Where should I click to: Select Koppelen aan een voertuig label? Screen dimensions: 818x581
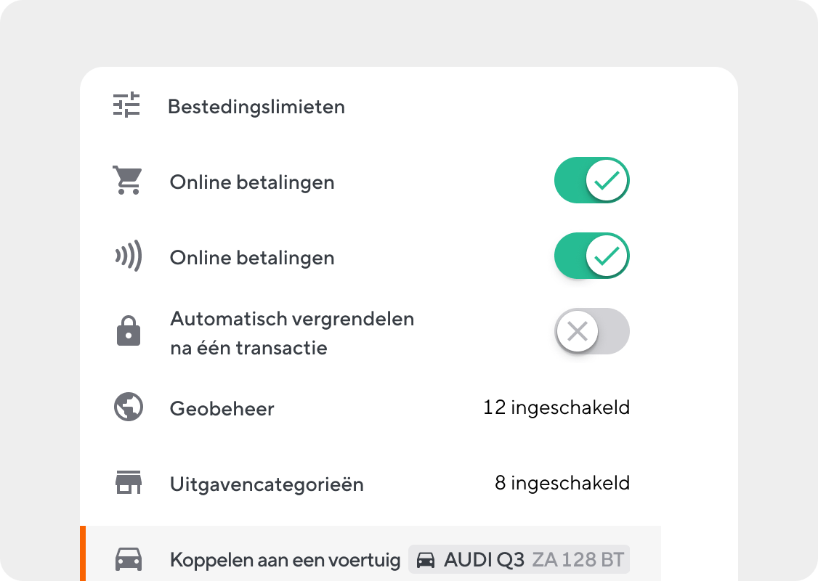coord(285,560)
